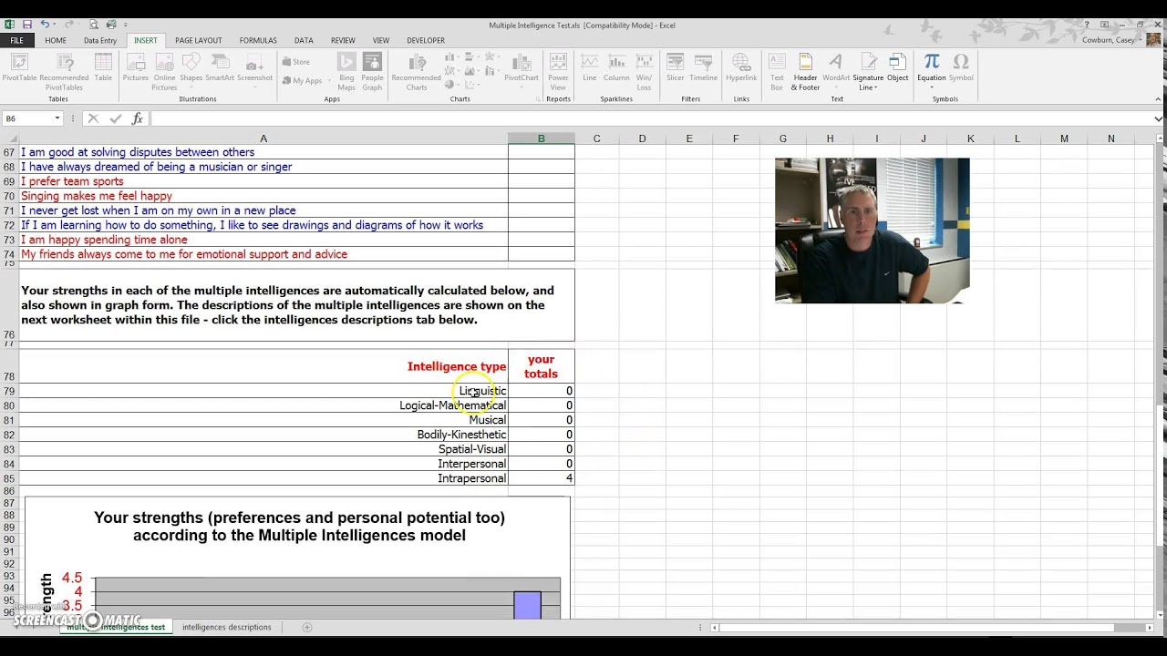Select row 79 header

(9, 391)
